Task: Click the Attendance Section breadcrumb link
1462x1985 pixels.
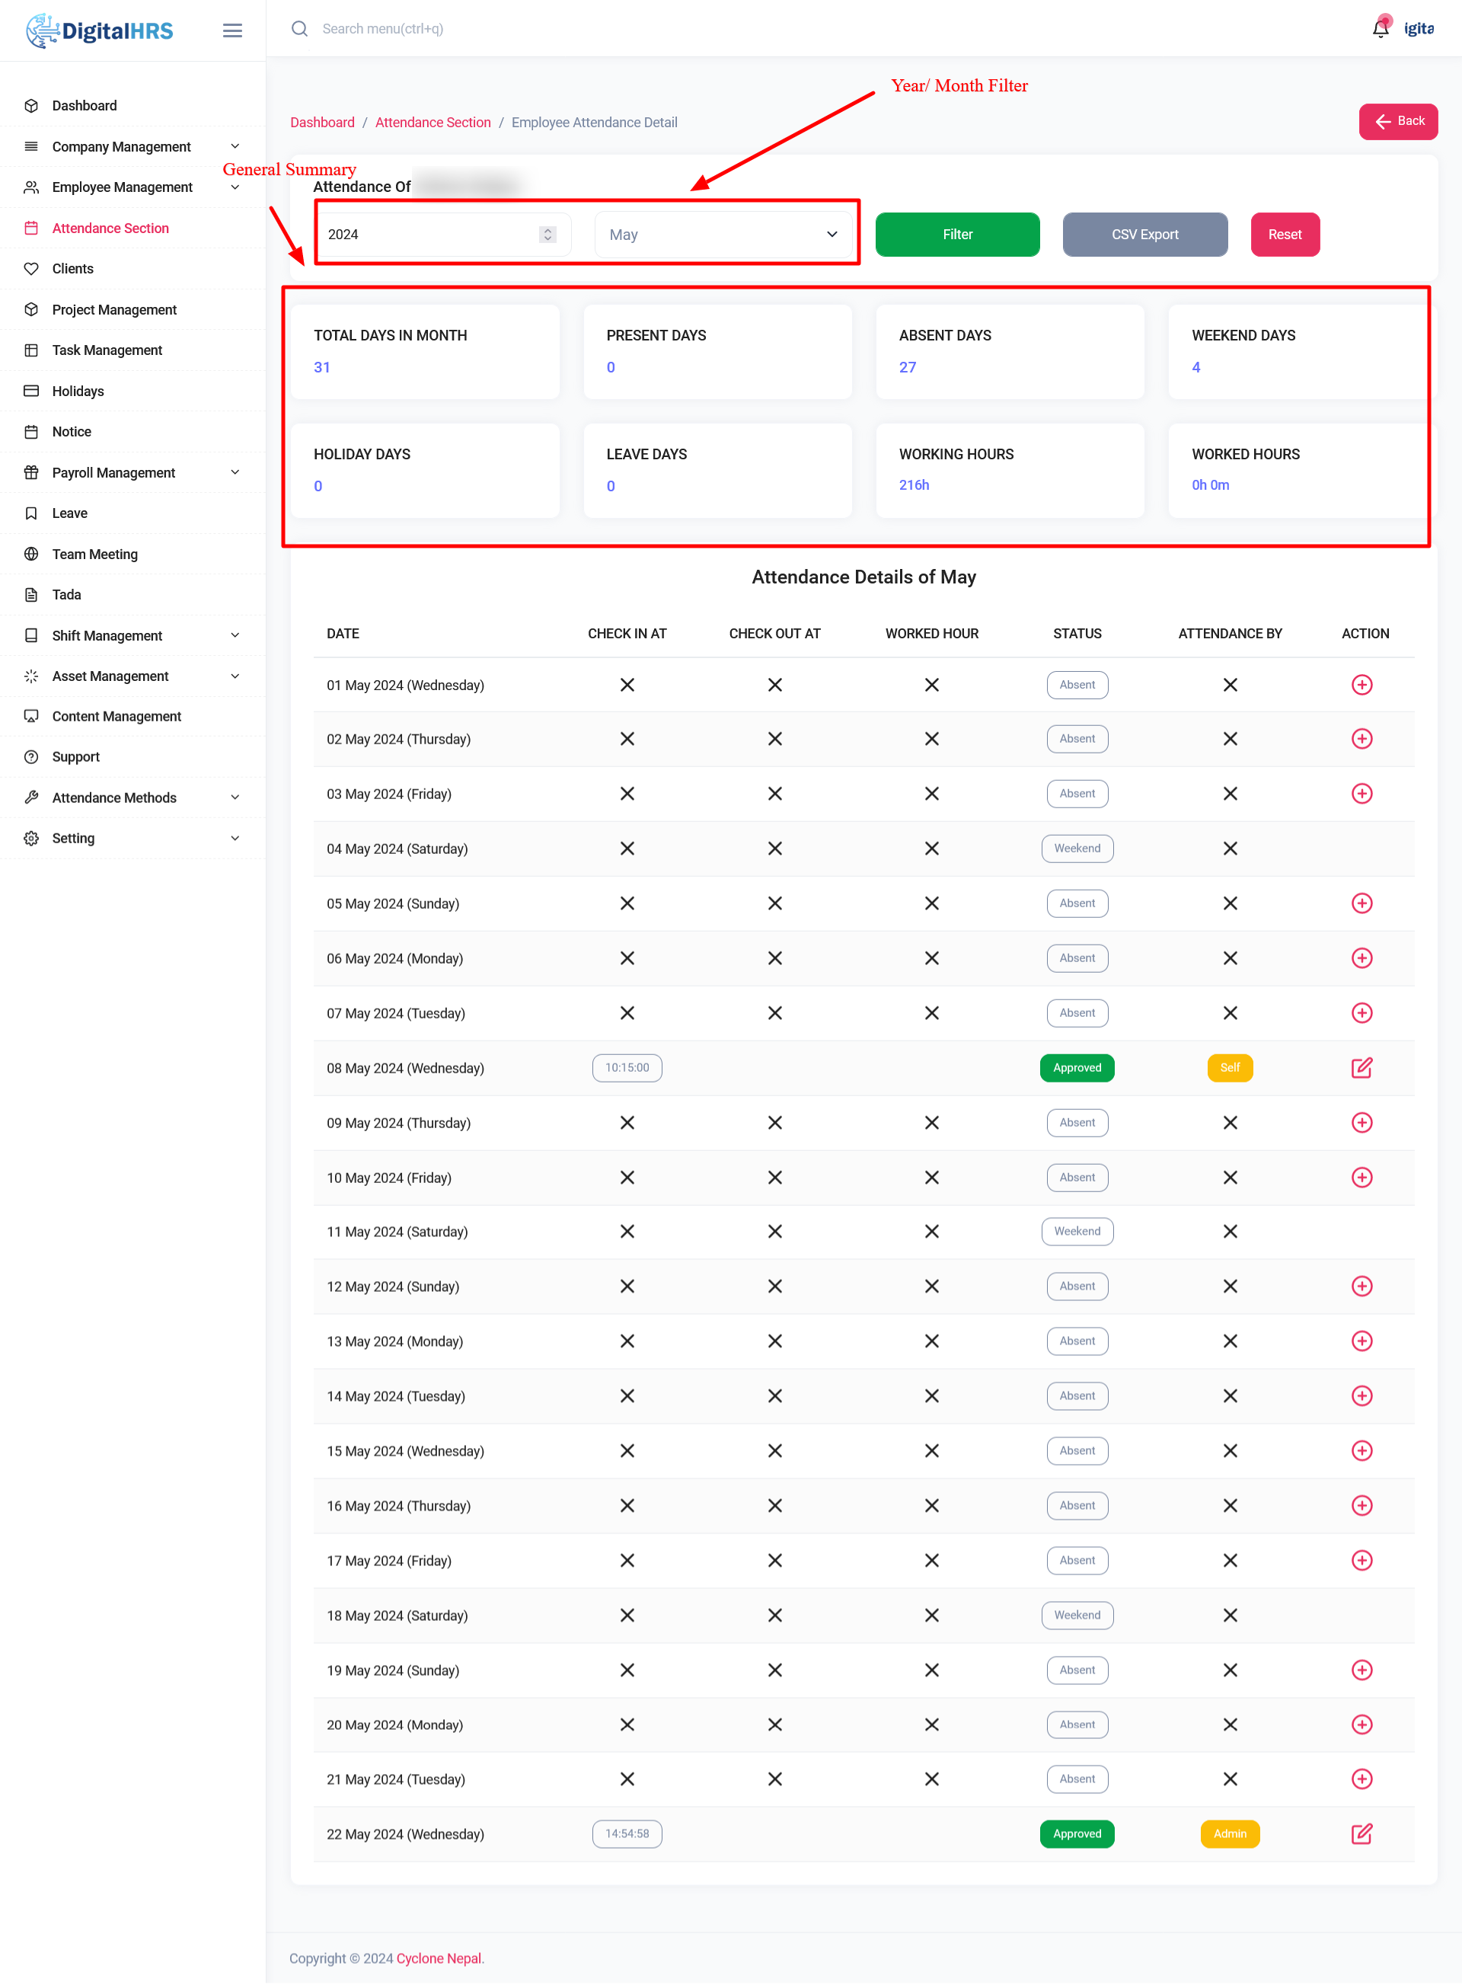Action: (x=433, y=122)
